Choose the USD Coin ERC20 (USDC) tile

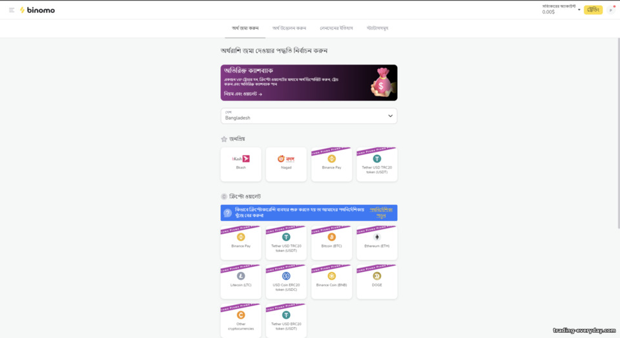[286, 282]
